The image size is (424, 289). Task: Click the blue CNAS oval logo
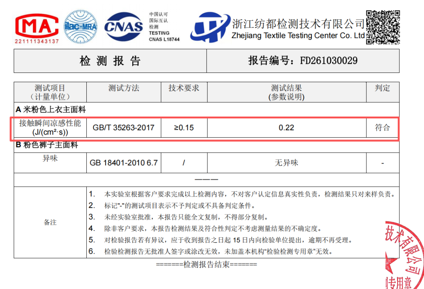point(124,27)
